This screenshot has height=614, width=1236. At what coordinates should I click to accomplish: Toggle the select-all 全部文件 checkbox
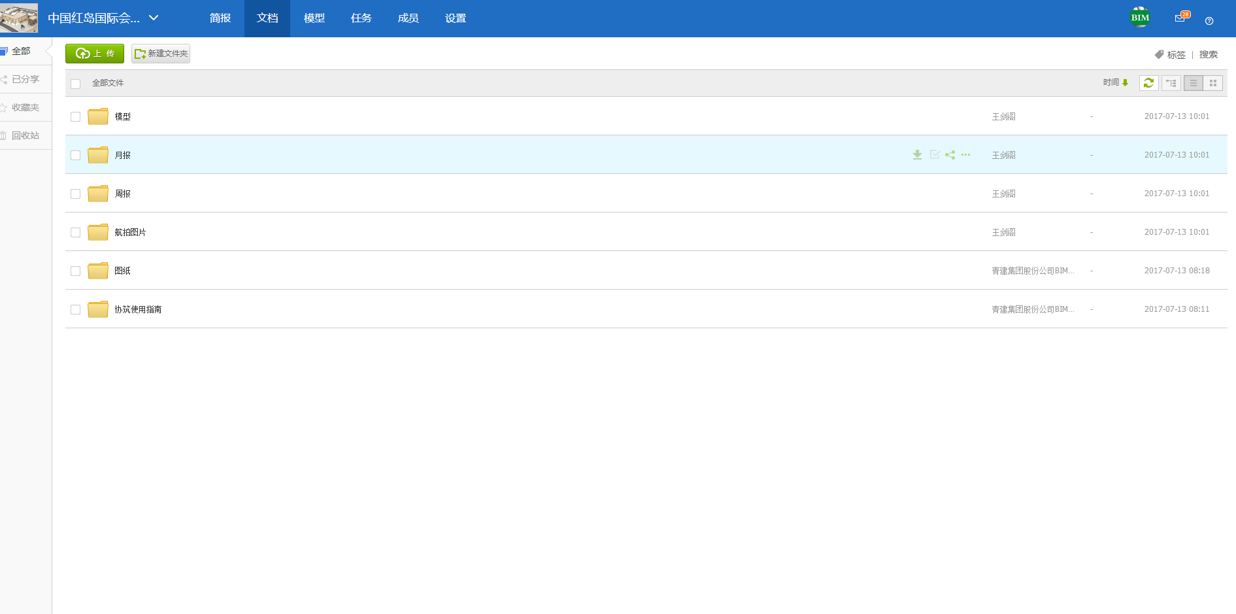[76, 84]
